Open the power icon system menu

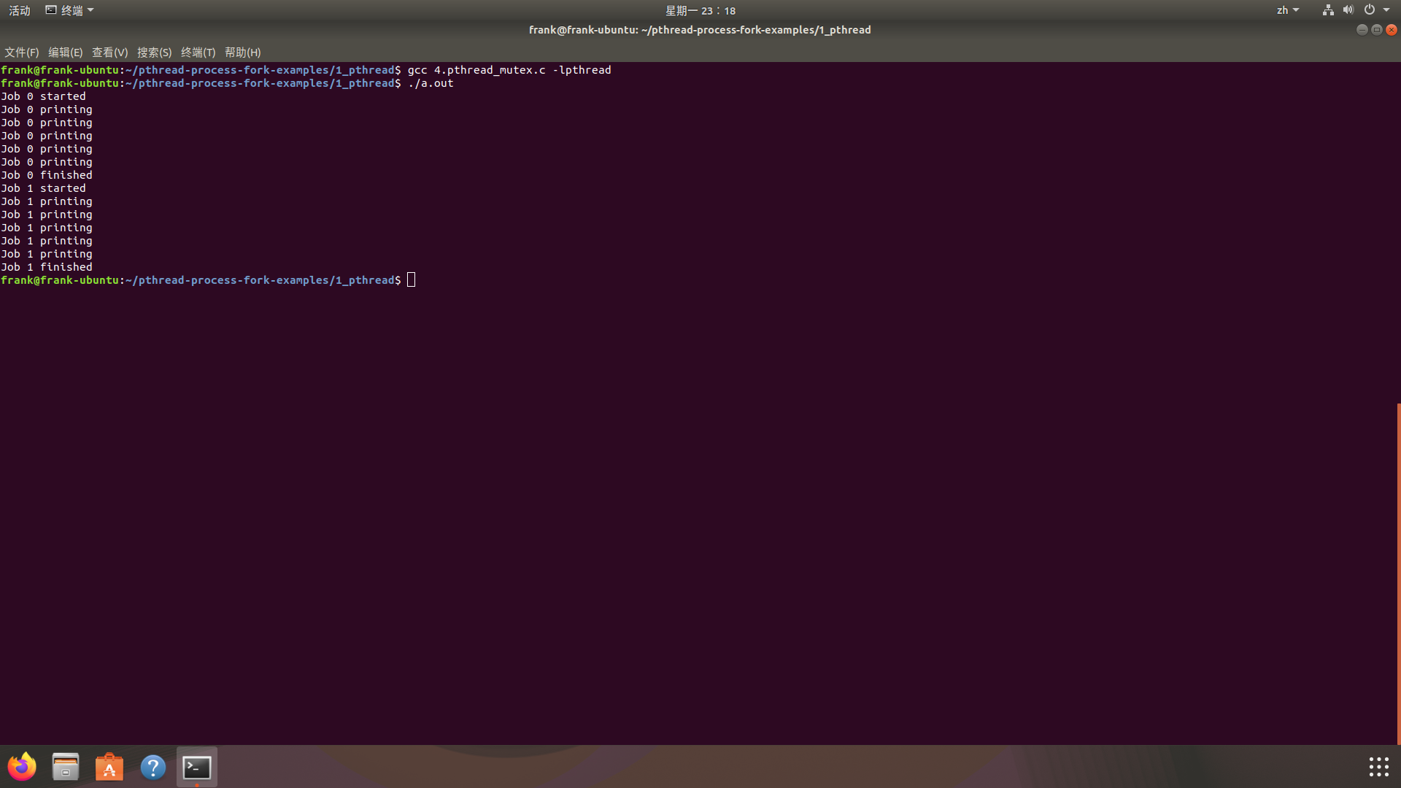pos(1370,10)
